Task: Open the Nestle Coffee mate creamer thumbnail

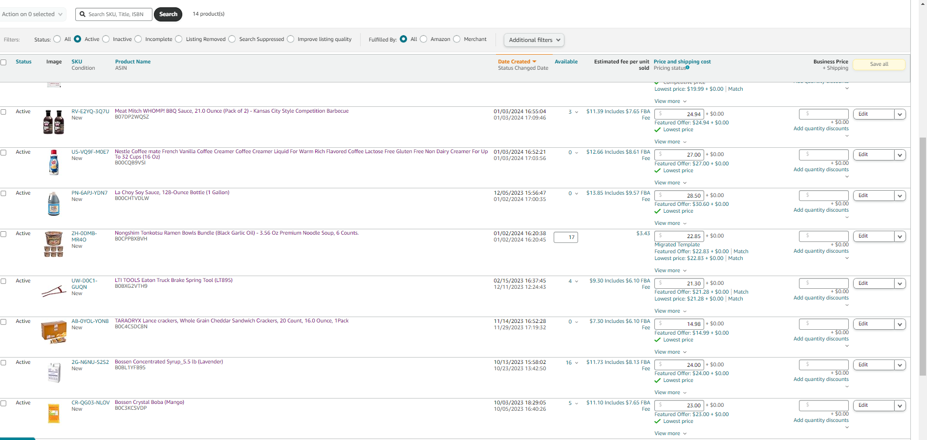Action: tap(54, 162)
